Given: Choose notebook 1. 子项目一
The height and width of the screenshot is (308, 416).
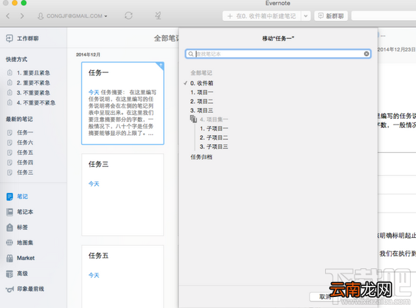Looking at the screenshot, I should tap(214, 129).
